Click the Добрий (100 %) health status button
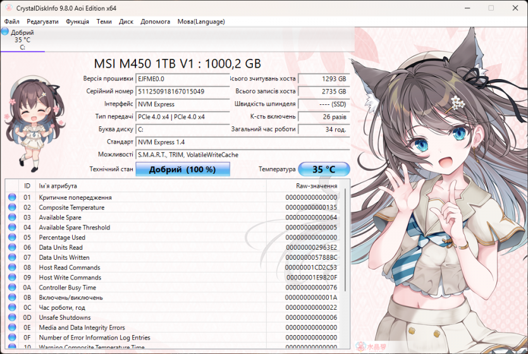The width and height of the screenshot is (528, 354). [x=182, y=169]
